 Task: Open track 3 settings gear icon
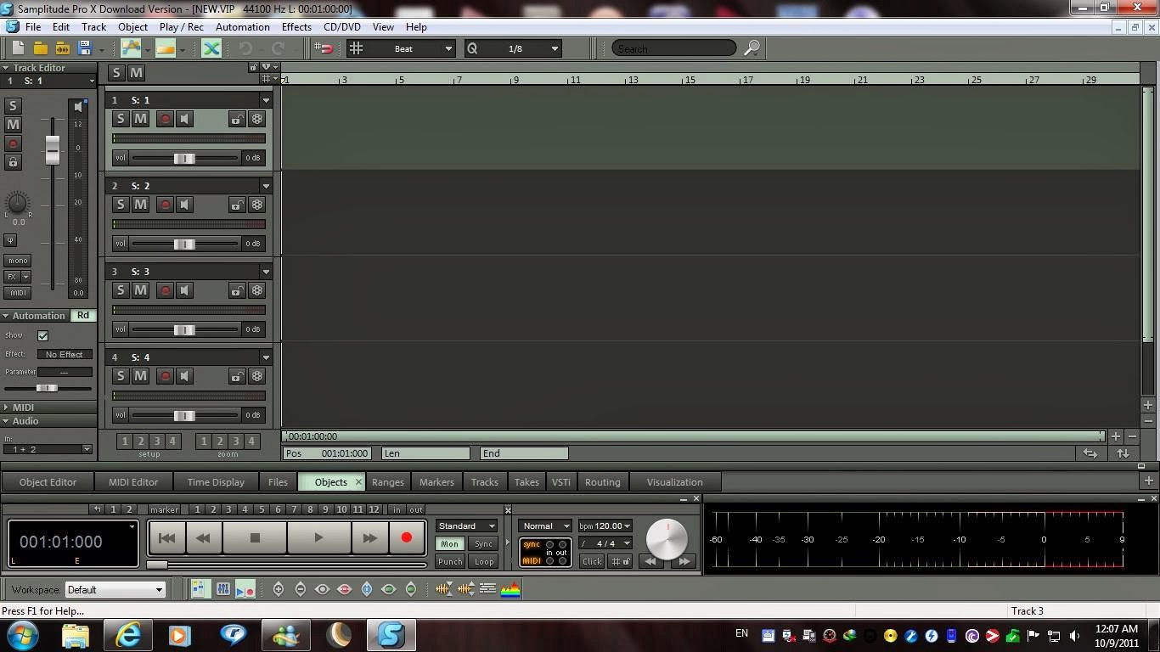click(257, 290)
